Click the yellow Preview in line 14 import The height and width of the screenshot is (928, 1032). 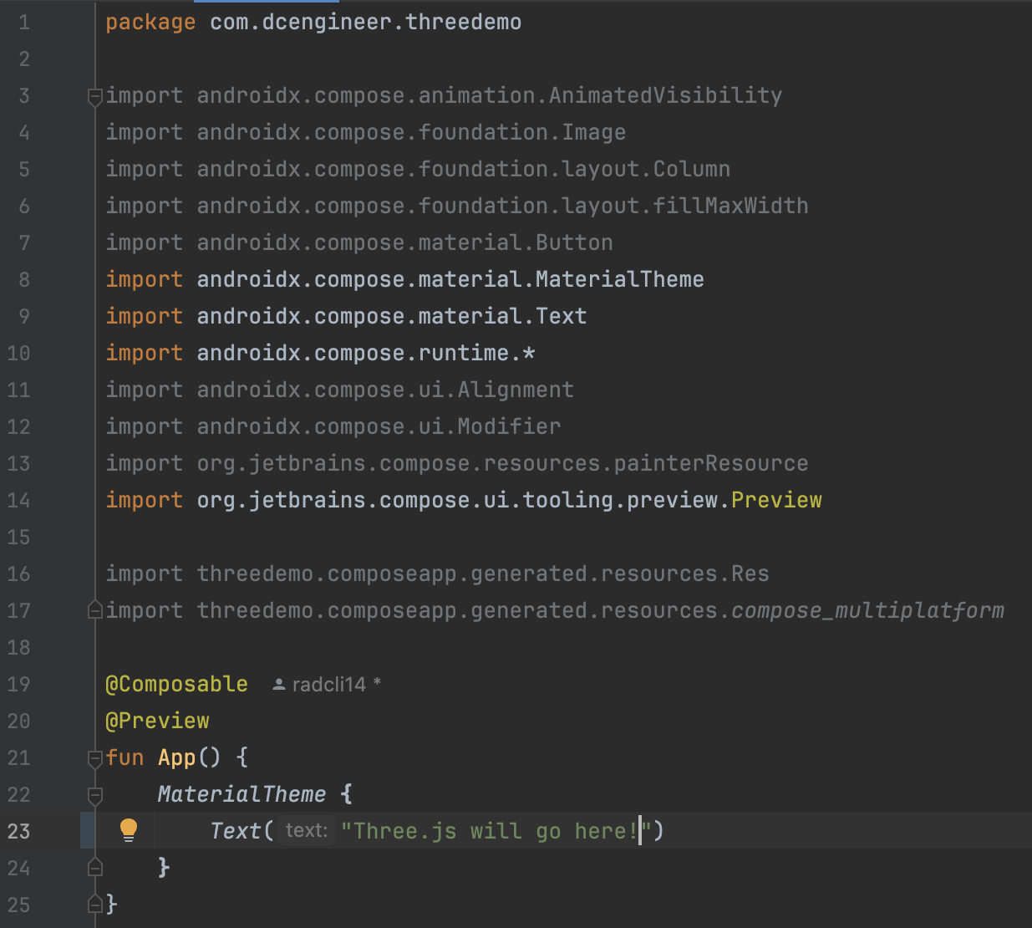776,501
